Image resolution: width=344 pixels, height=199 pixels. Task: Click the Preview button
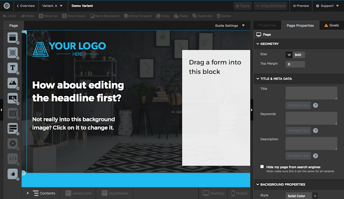[301, 6]
